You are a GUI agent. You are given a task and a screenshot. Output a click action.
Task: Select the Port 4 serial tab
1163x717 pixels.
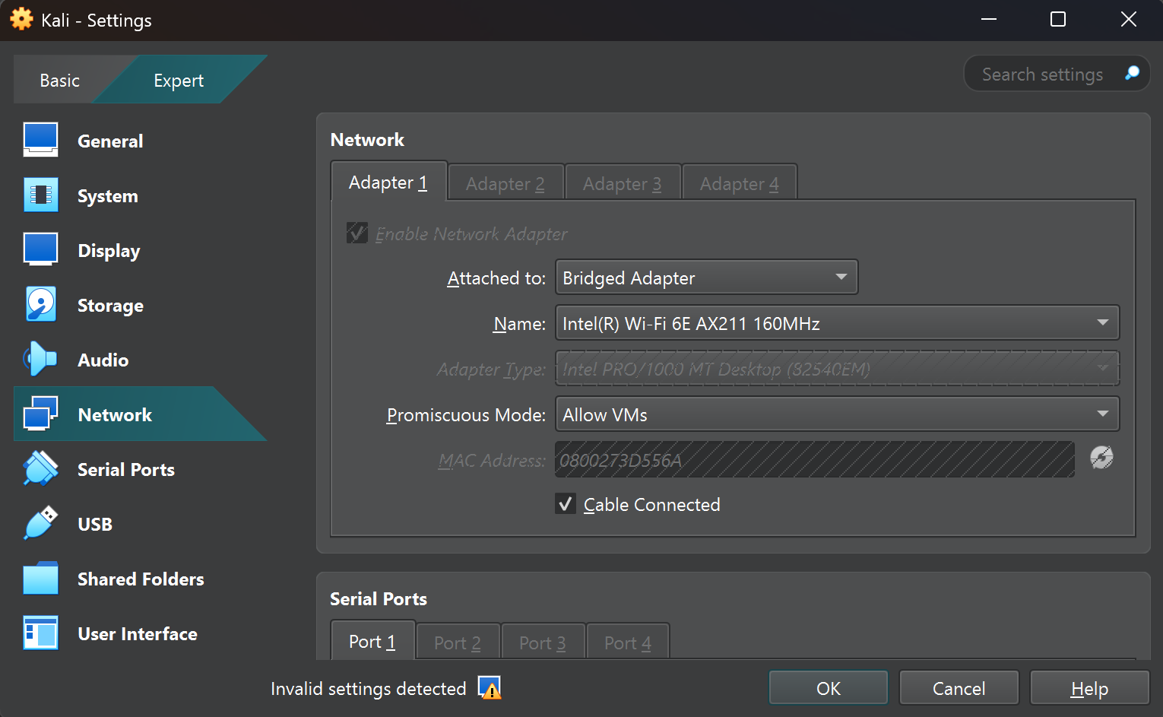pyautogui.click(x=628, y=643)
